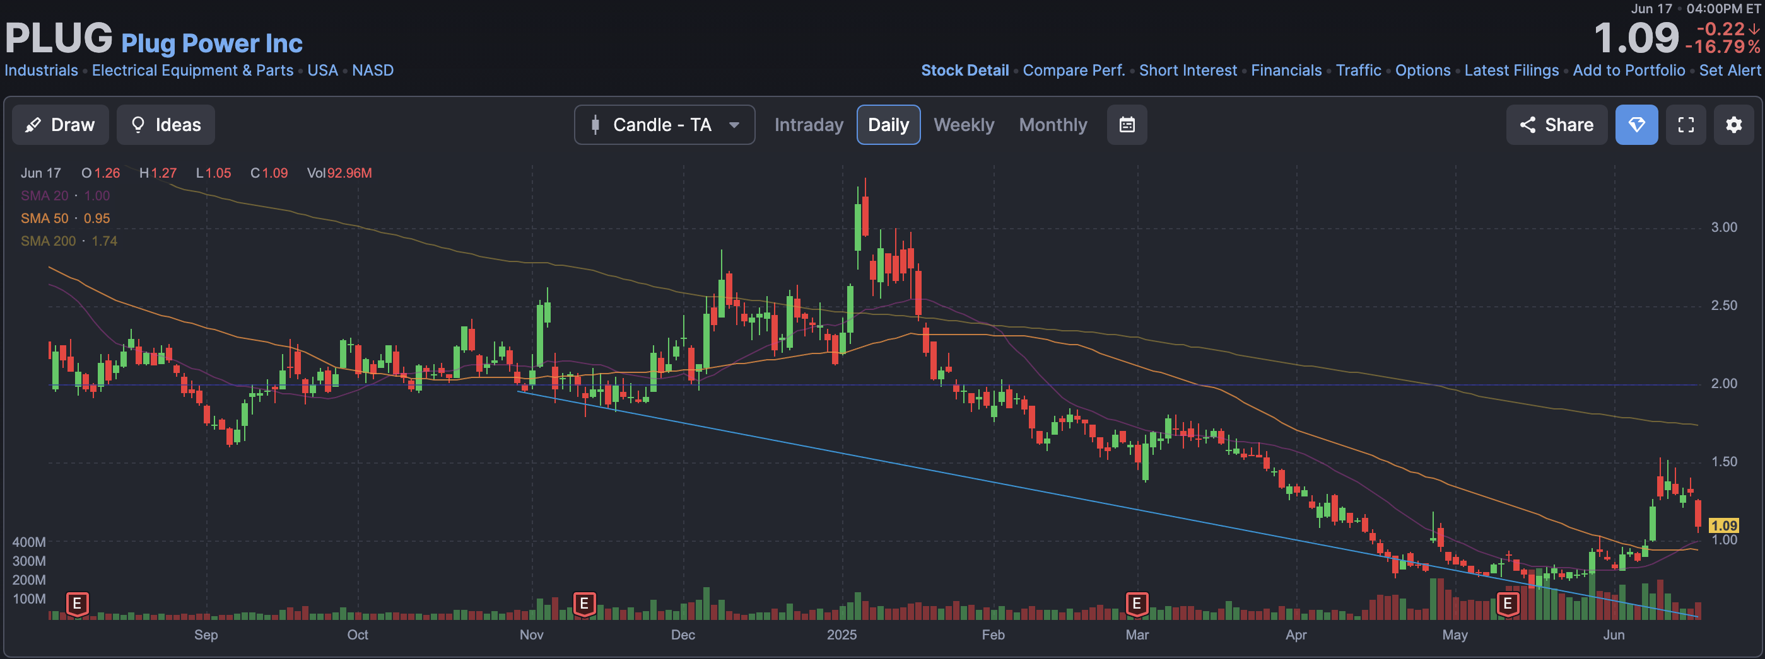The height and width of the screenshot is (659, 1765).
Task: Click the earnings marker in August
Action: tap(78, 604)
